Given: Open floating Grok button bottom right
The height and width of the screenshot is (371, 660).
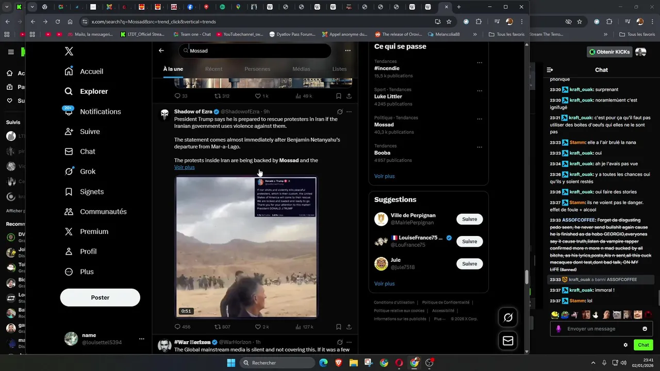Looking at the screenshot, I should (x=508, y=318).
